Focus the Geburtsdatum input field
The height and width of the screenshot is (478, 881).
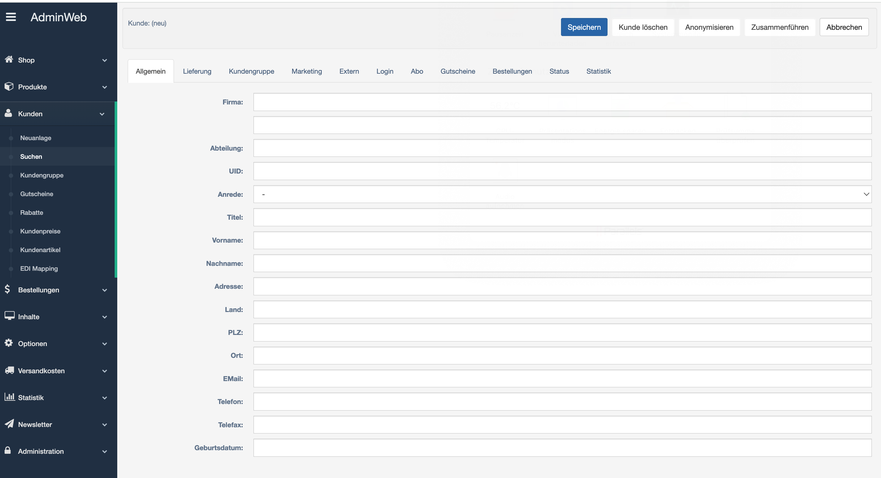pyautogui.click(x=562, y=448)
